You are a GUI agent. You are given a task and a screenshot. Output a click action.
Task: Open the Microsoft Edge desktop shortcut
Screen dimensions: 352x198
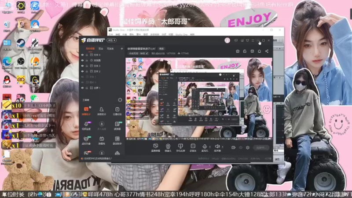[x=7, y=64]
